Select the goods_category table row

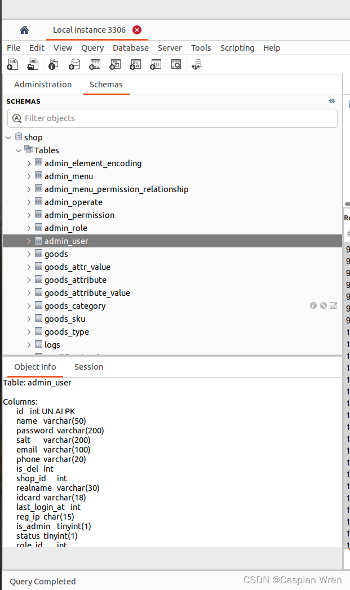(172, 306)
